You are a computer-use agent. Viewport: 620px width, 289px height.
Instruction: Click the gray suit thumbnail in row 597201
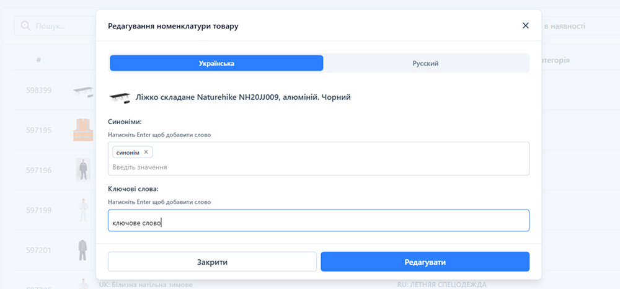coord(82,250)
